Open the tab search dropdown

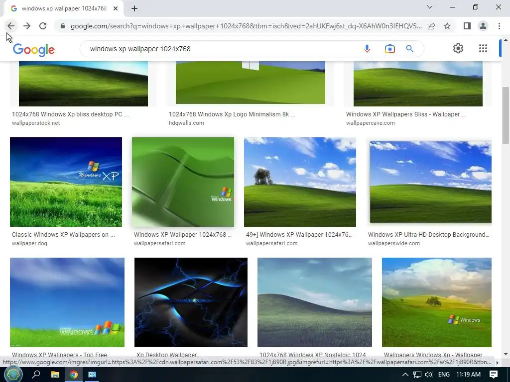pyautogui.click(x=430, y=7)
